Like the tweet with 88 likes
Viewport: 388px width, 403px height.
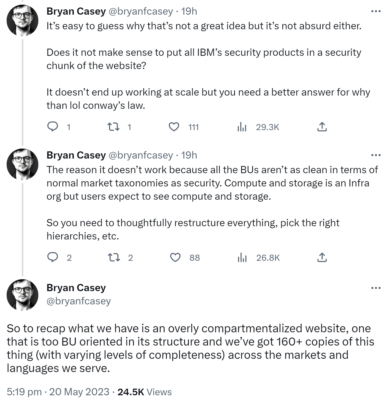coord(175,257)
